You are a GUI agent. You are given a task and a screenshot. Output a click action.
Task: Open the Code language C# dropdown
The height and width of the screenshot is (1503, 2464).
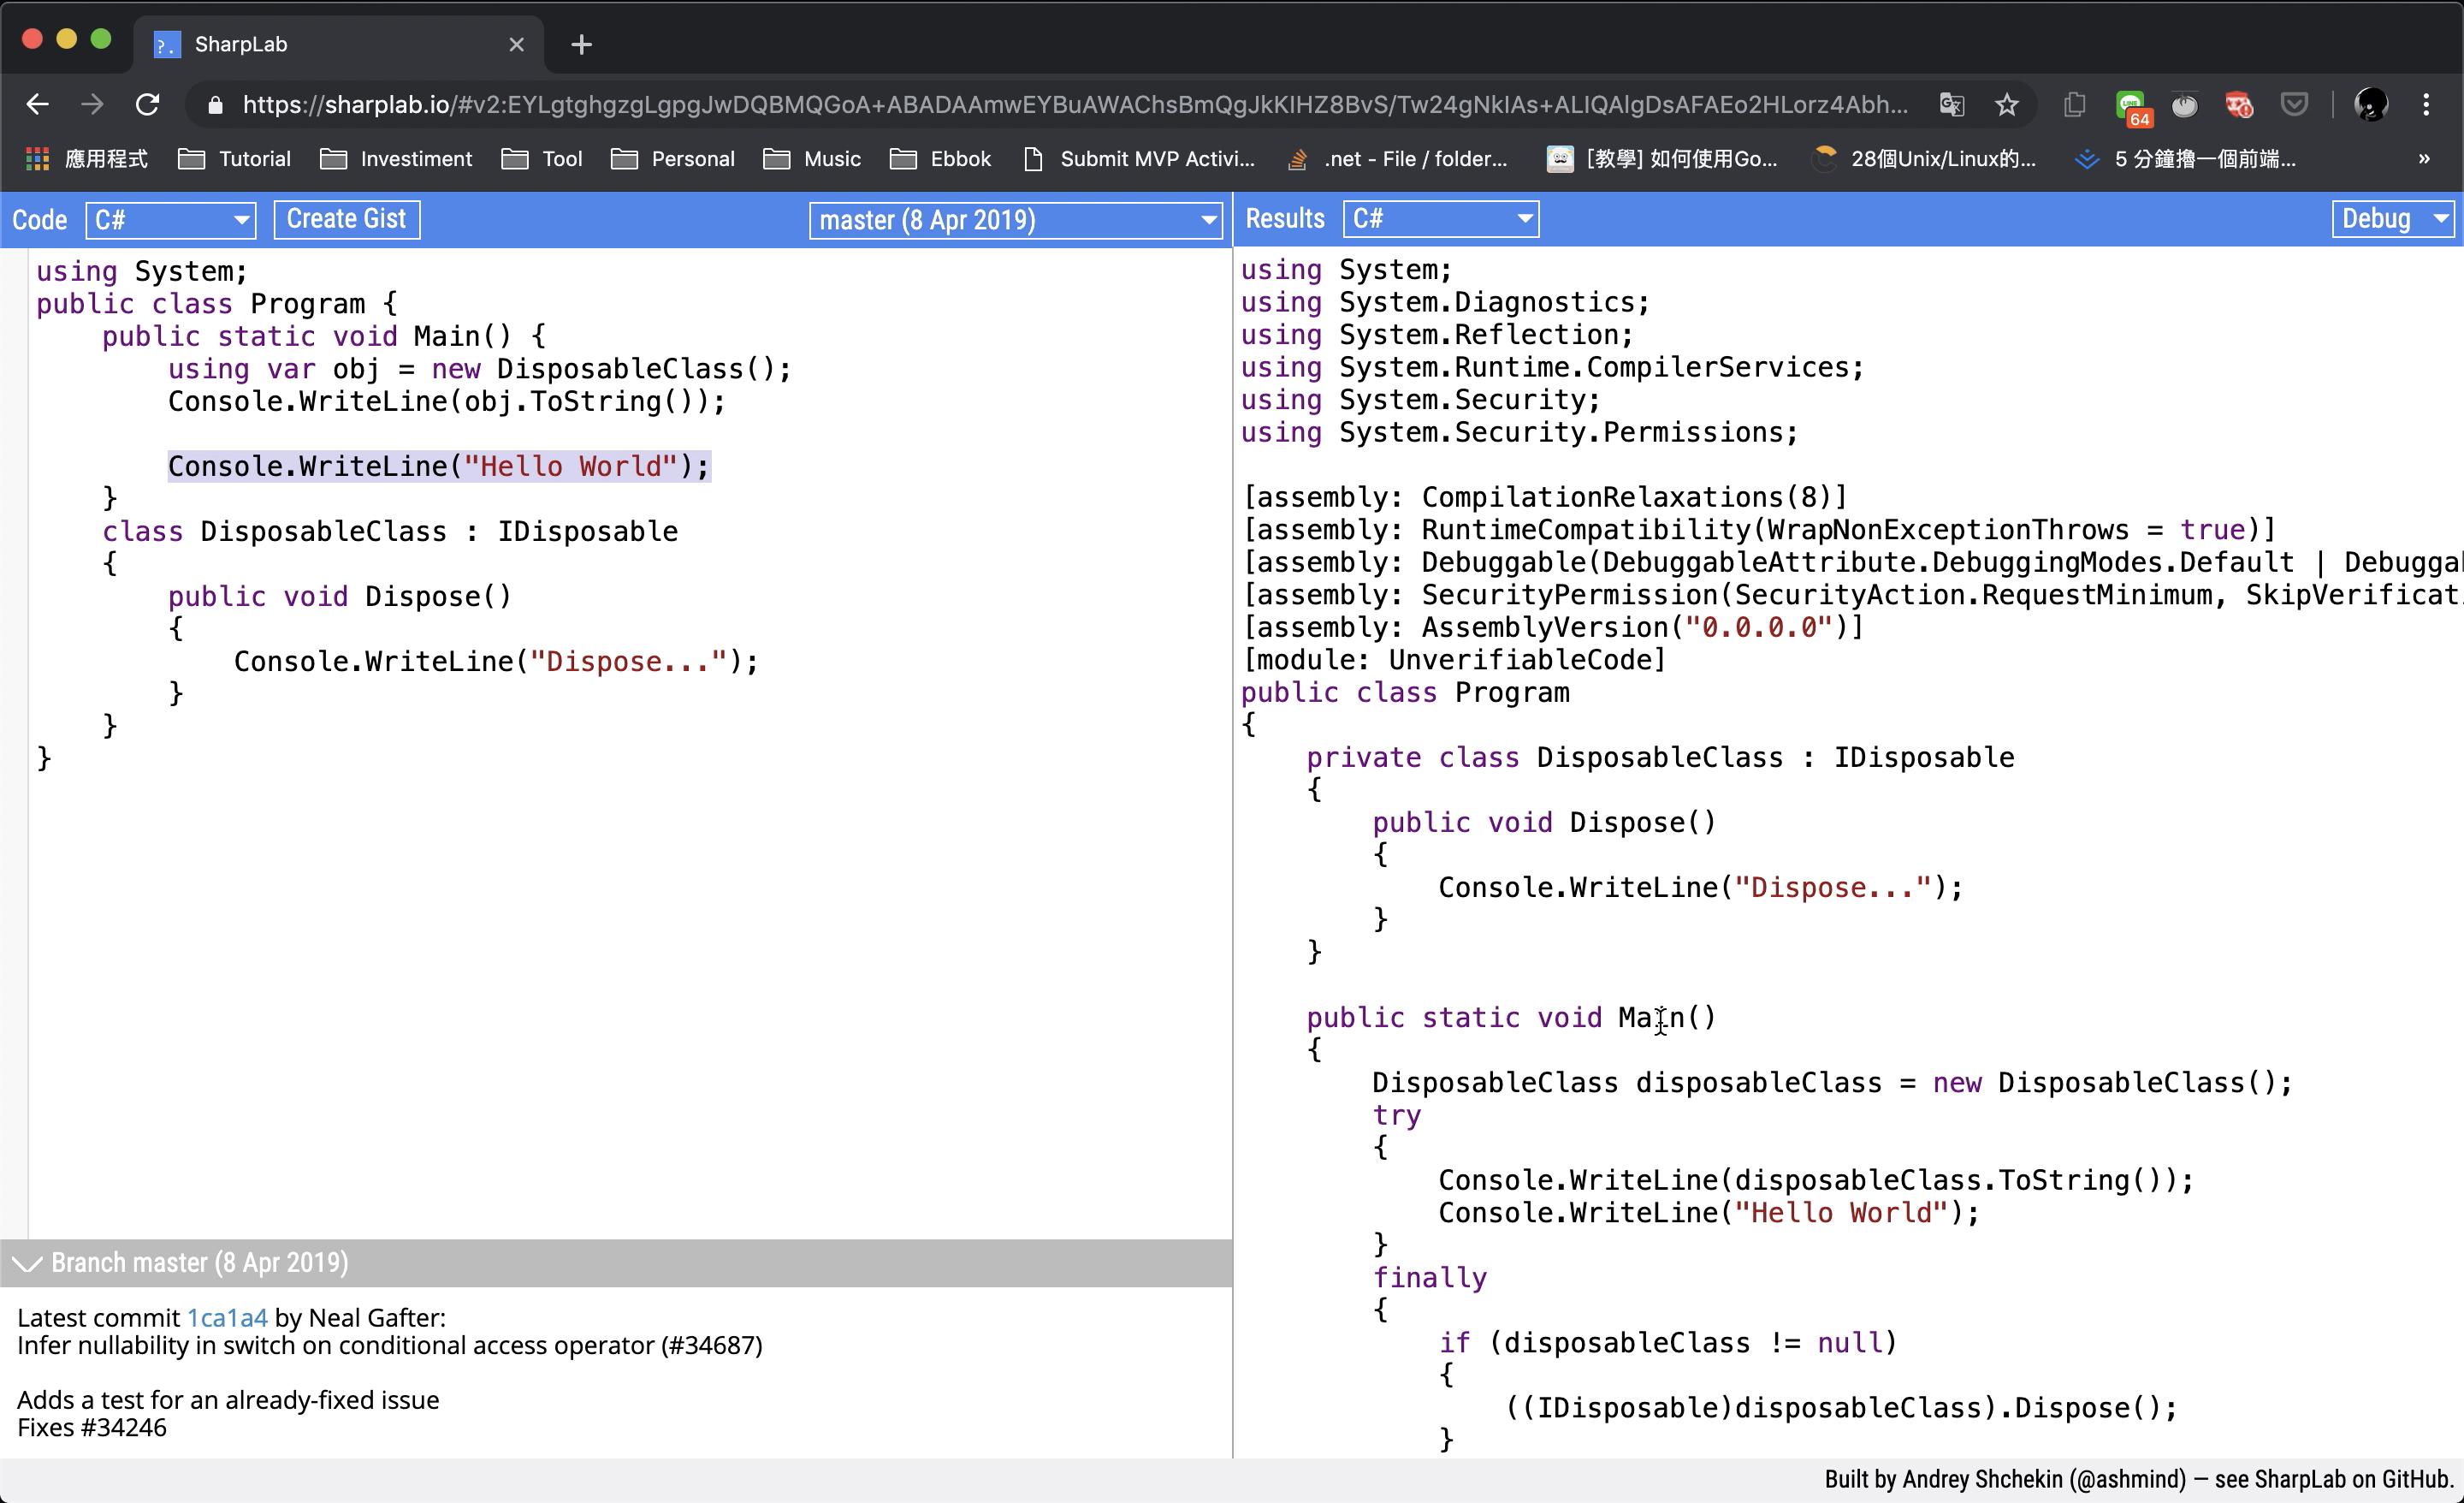pyautogui.click(x=170, y=219)
